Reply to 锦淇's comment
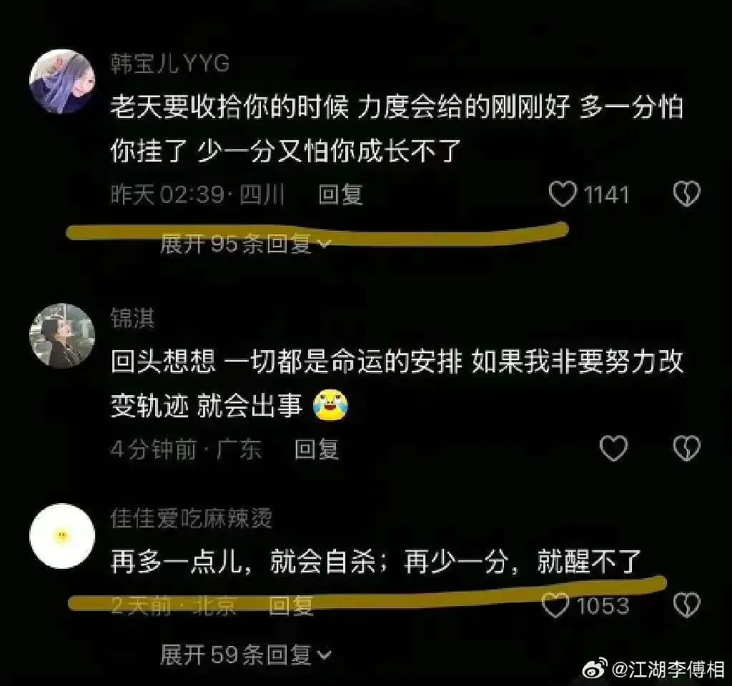732x686 pixels. click(x=317, y=449)
